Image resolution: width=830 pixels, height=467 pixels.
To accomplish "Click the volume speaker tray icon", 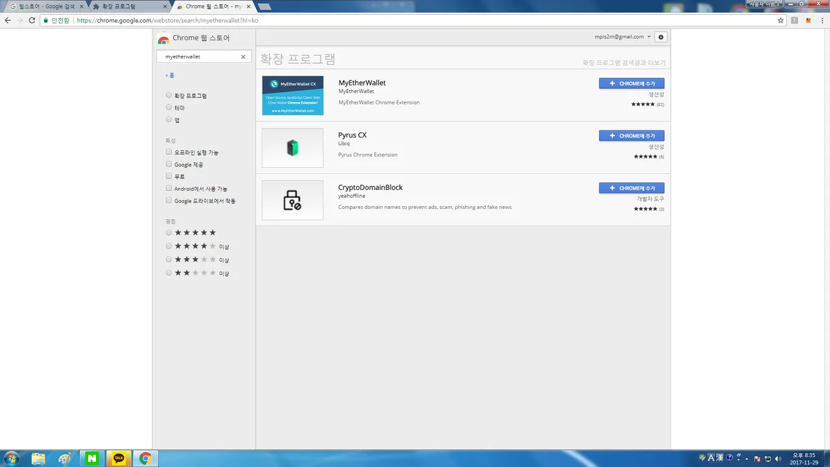I will pyautogui.click(x=778, y=458).
